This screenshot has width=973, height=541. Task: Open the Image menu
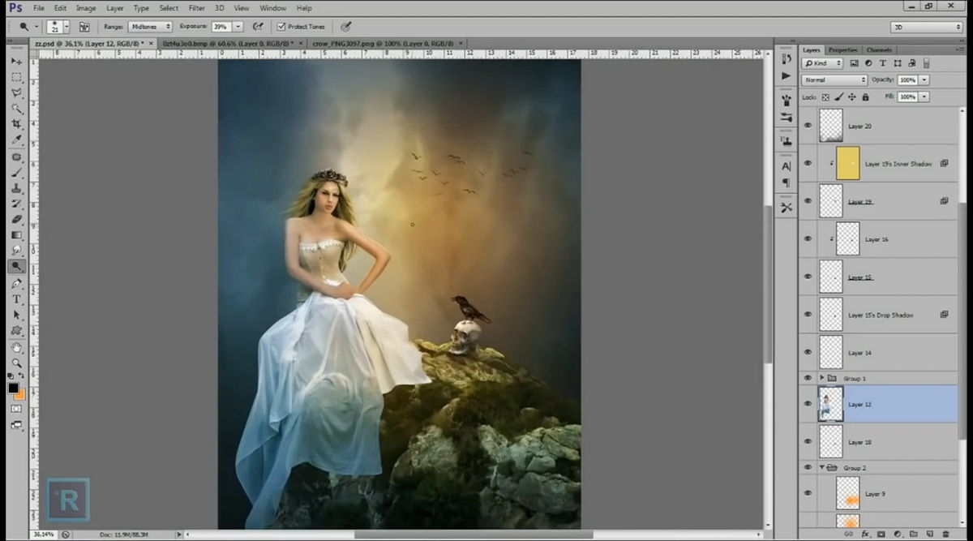pyautogui.click(x=86, y=8)
